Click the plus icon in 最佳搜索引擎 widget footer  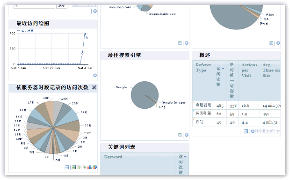pos(187,135)
